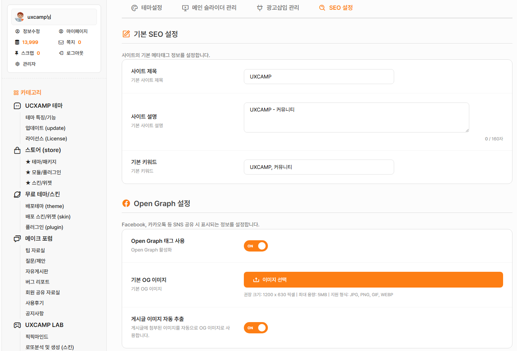
Task: Expand the 메이크 포럼 category
Action: pos(38,239)
